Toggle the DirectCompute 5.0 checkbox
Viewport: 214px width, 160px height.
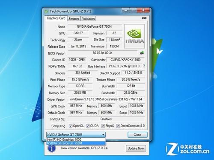tap(118, 126)
